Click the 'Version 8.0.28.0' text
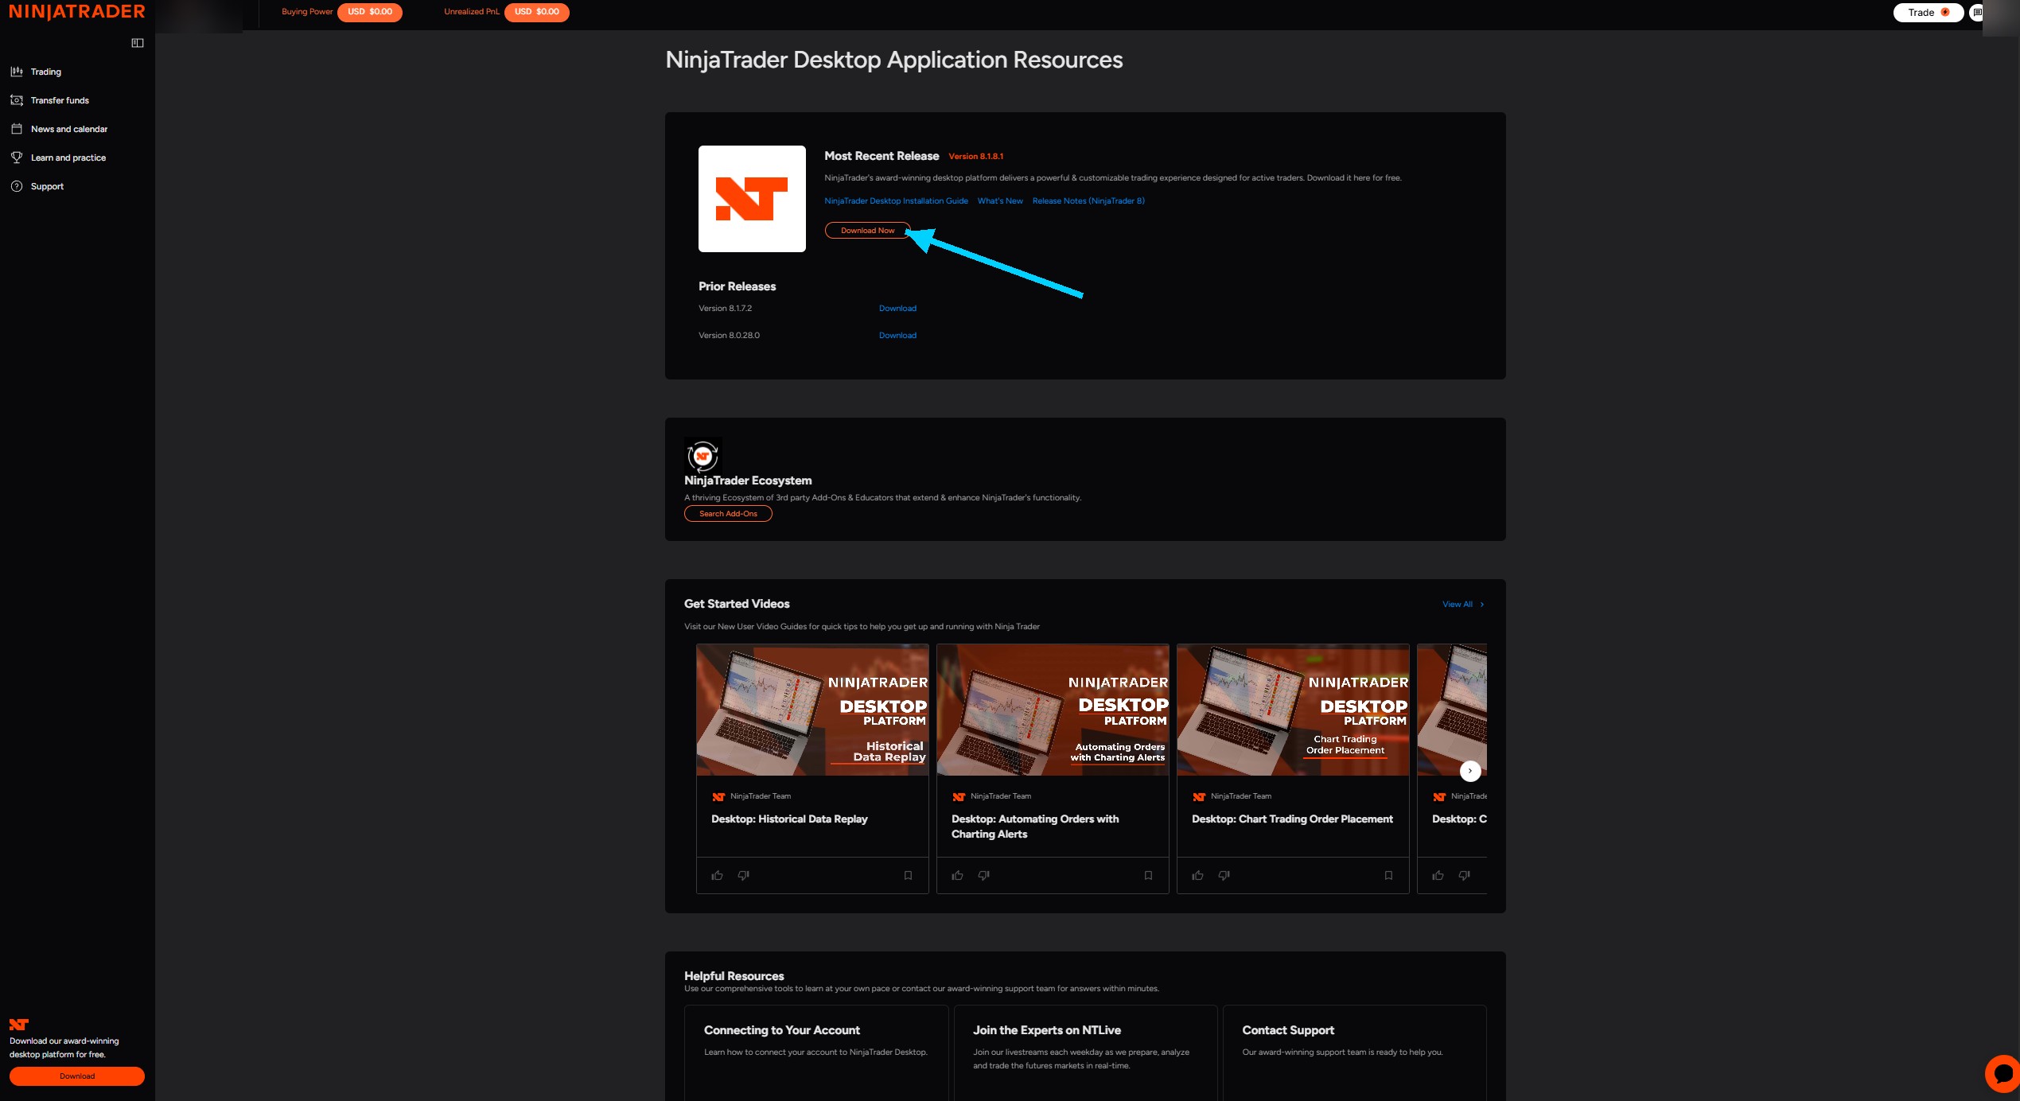Image resolution: width=2020 pixels, height=1101 pixels. 729,336
